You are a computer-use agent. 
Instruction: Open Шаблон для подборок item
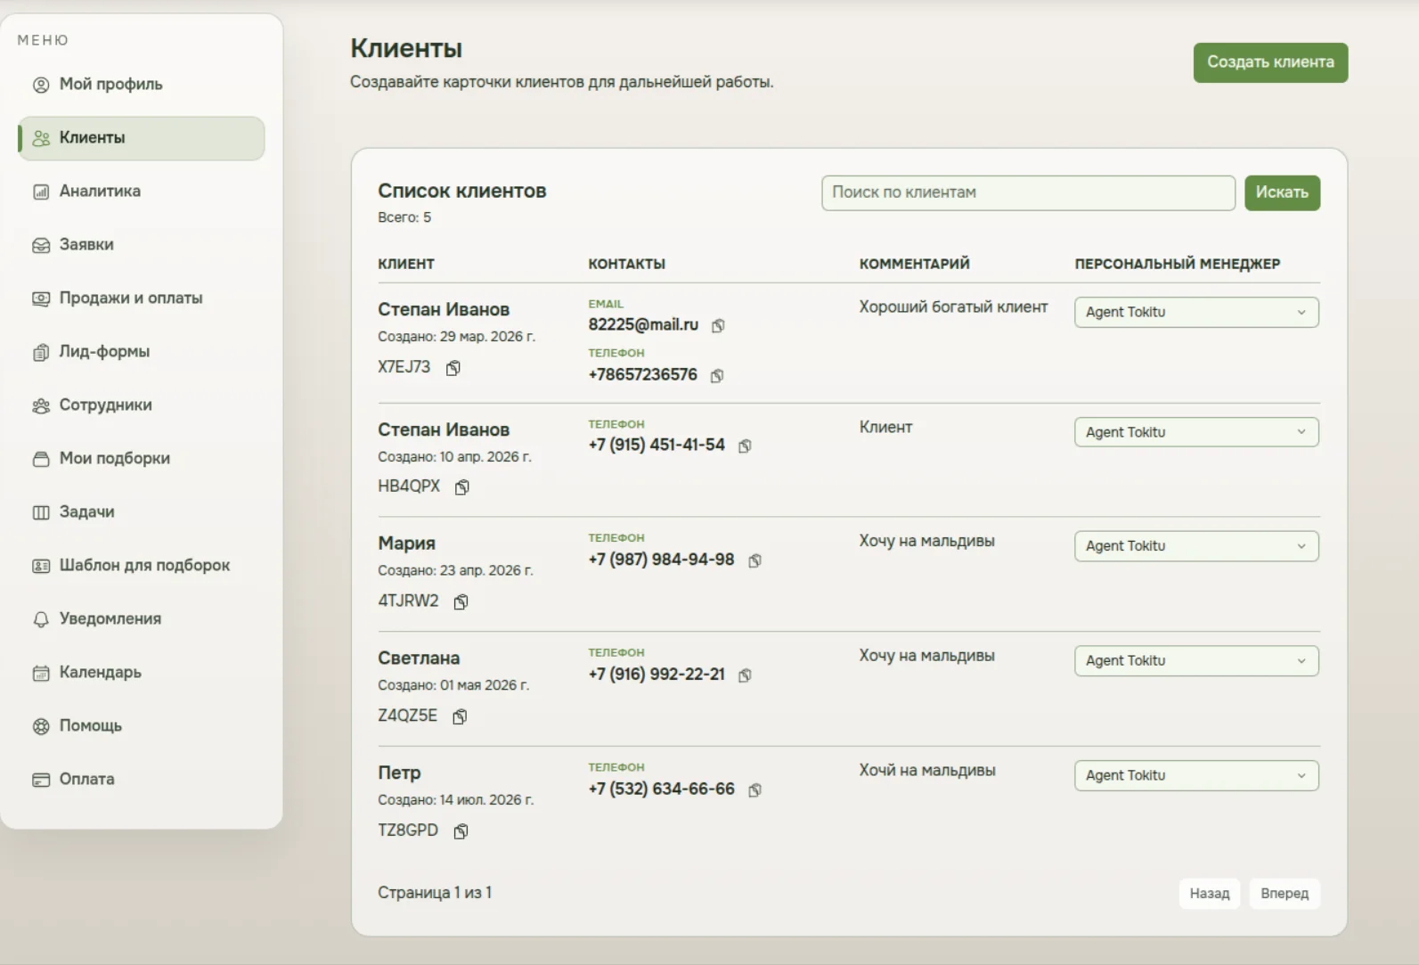point(142,566)
